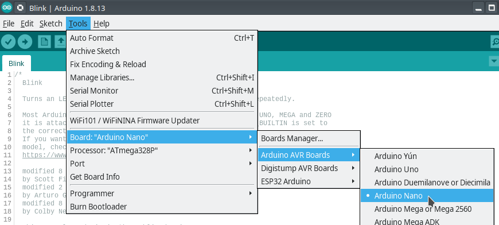Open Serial Plotter from Tools menu
This screenshot has height=225, width=499.
[162, 104]
